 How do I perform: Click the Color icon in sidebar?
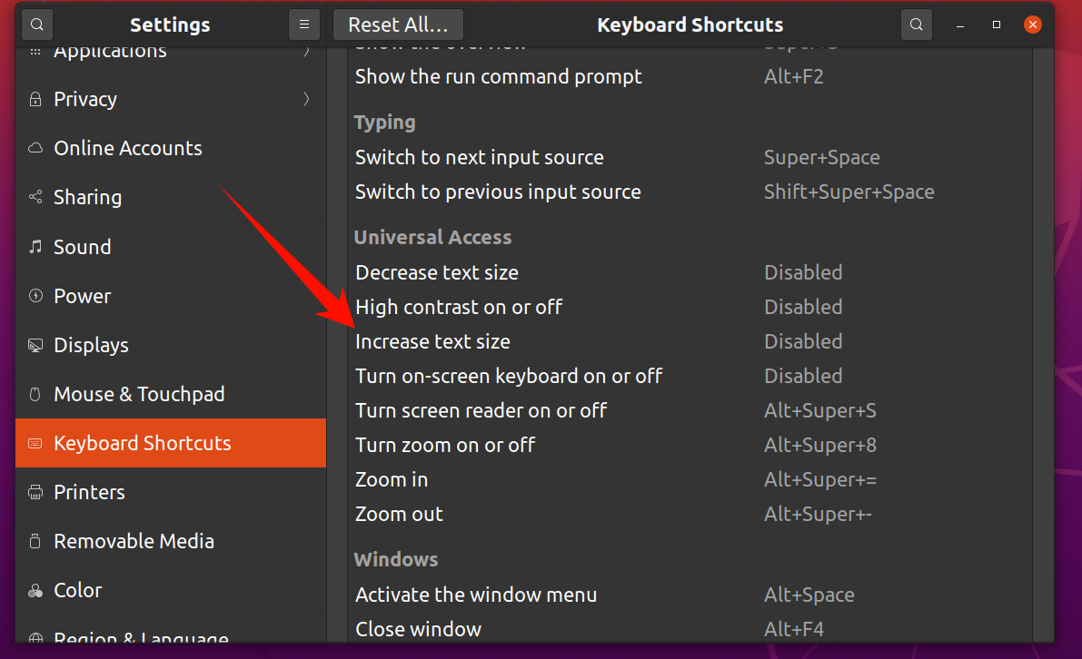[35, 591]
